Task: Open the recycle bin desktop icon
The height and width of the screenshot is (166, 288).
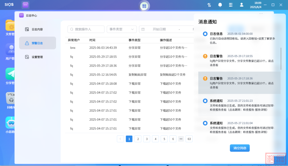Action: (x=11, y=99)
